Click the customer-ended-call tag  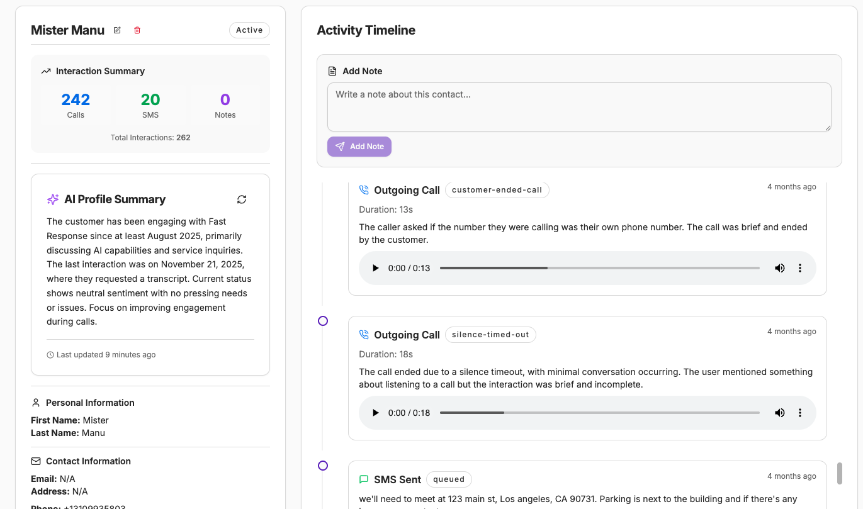click(497, 190)
